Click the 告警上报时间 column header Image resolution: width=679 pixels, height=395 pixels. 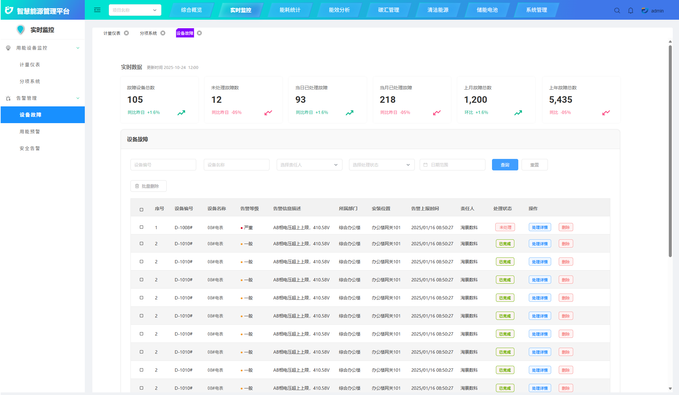[x=425, y=208]
